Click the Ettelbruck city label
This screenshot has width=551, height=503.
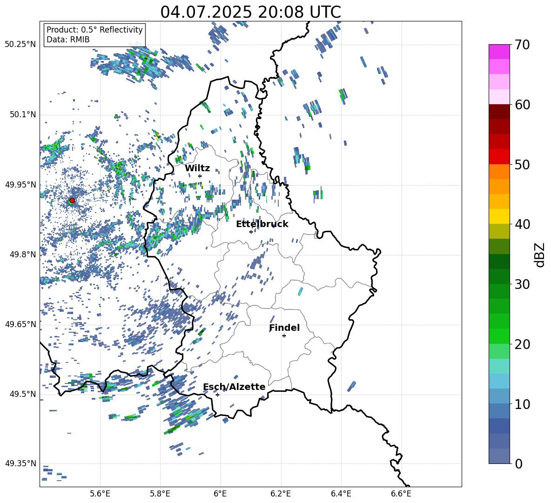pos(262,224)
